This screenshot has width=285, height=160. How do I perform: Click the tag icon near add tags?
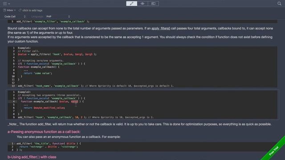[x=20, y=10]
